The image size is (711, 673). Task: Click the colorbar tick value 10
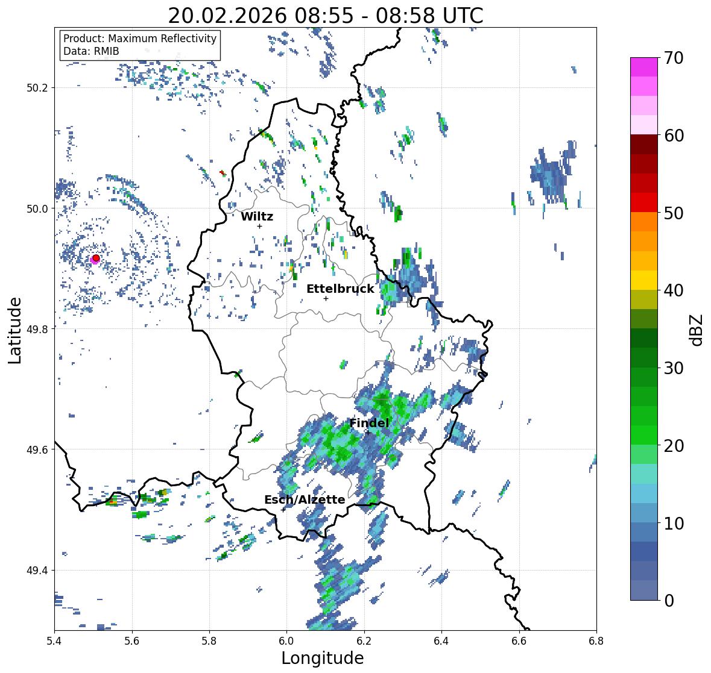674,523
